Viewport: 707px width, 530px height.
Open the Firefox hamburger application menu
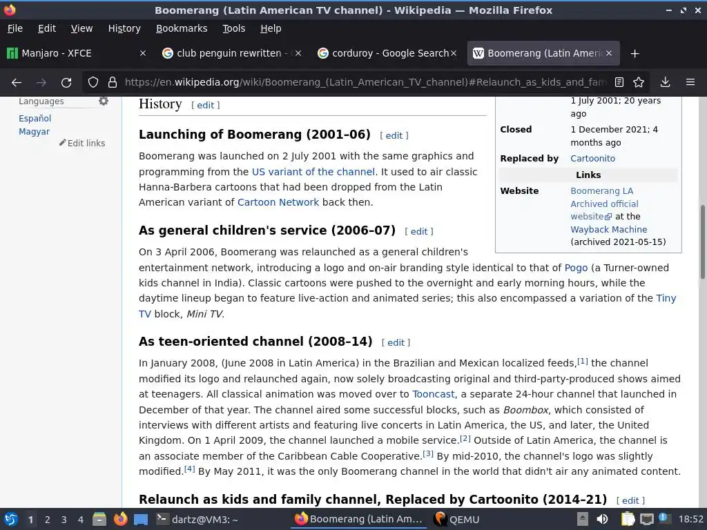[690, 82]
